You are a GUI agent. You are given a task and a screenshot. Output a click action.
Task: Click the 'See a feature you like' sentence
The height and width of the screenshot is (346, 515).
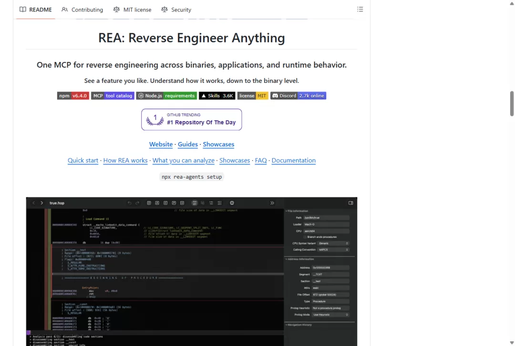pyautogui.click(x=192, y=81)
